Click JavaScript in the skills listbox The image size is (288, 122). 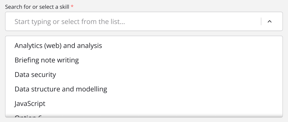30,103
